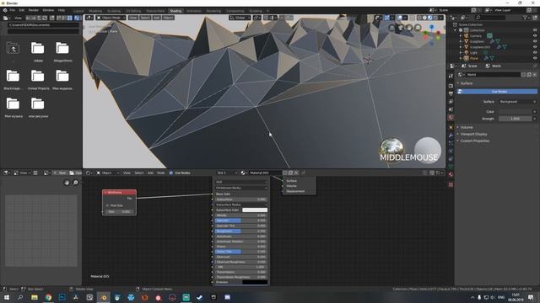This screenshot has width=540, height=303.
Task: Open the Surface Background shader dropdown
Action: click(x=517, y=102)
